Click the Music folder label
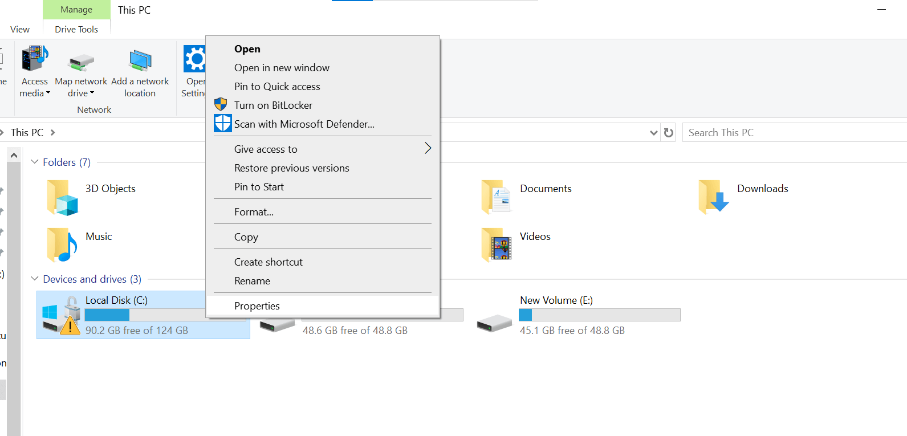The image size is (907, 436). (x=99, y=237)
